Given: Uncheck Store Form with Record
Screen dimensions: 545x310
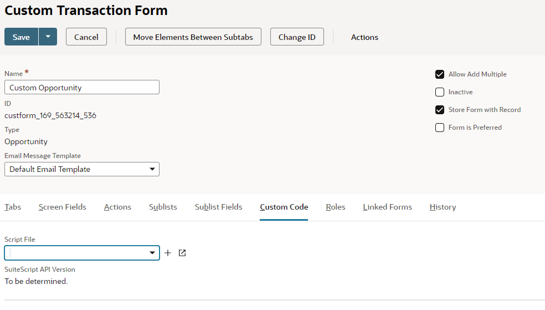Looking at the screenshot, I should (440, 110).
